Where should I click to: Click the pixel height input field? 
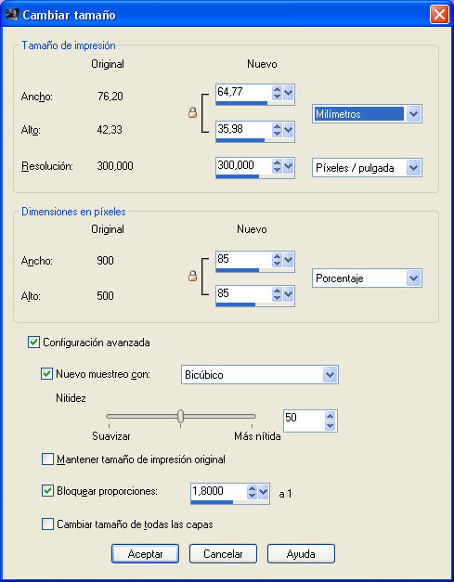click(244, 294)
